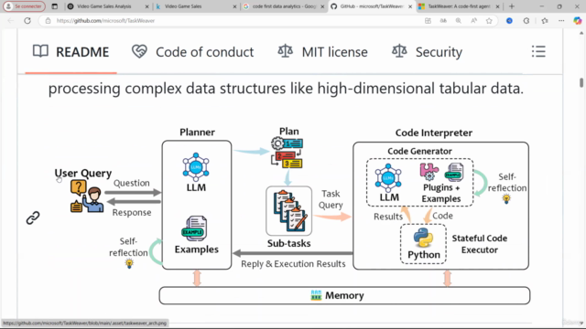Reload the current page
Screen dimensions: 586x329
click(x=27, y=21)
